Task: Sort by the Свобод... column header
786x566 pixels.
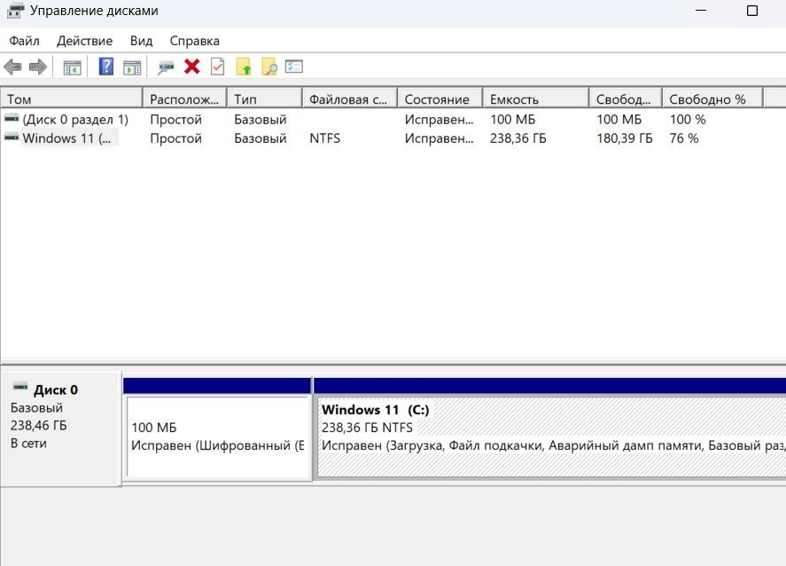Action: pos(626,98)
